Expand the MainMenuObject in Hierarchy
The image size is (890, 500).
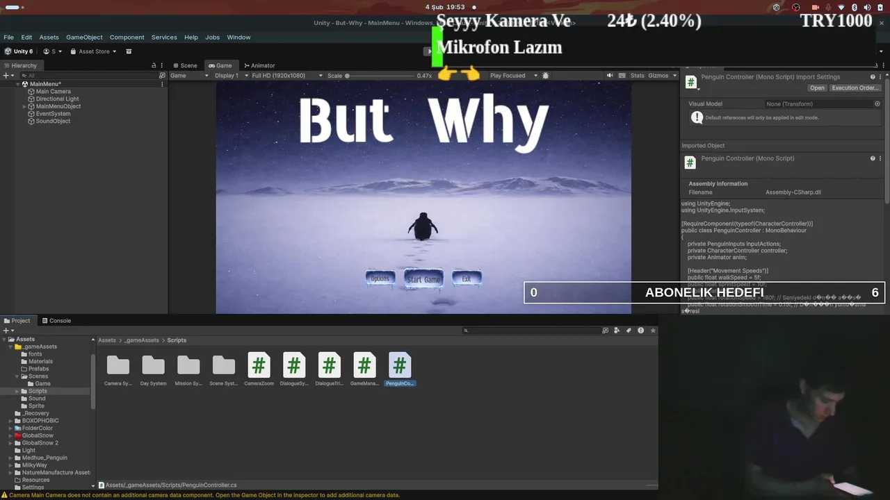[x=24, y=106]
